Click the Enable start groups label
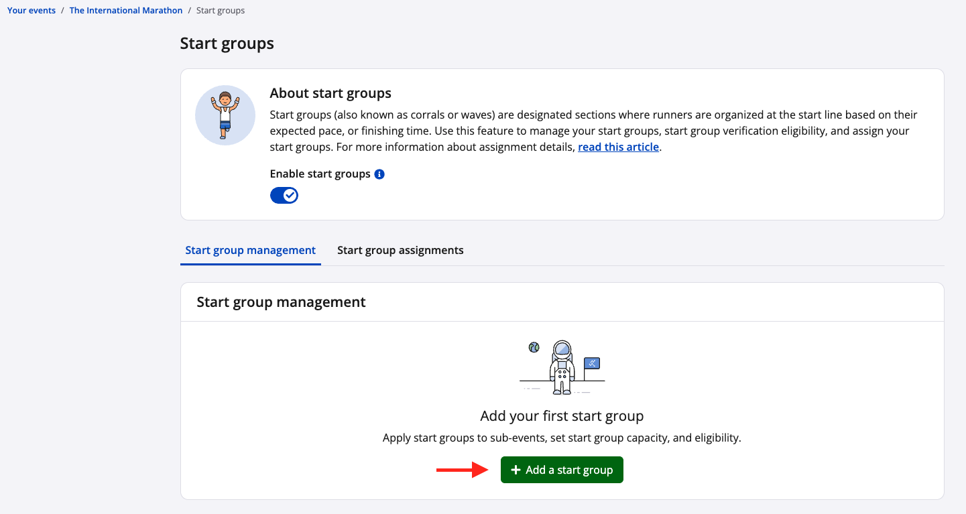 coord(320,174)
